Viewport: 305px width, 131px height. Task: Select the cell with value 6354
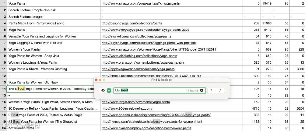(x=298, y=108)
